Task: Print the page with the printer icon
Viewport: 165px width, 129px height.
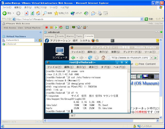Action: (100, 13)
